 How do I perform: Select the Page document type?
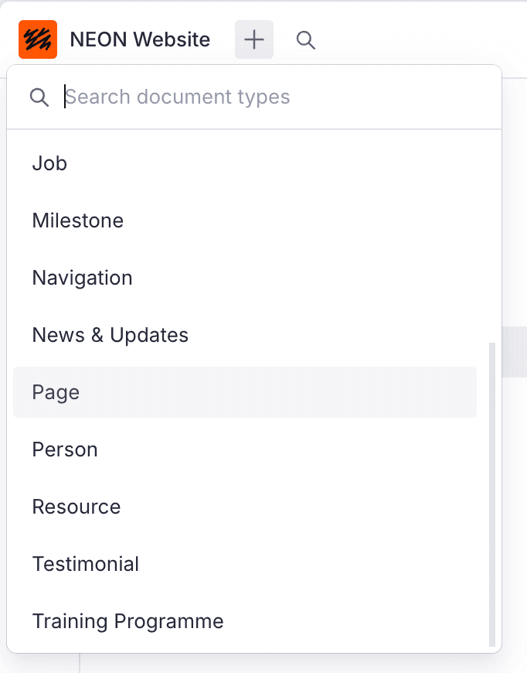pos(55,392)
